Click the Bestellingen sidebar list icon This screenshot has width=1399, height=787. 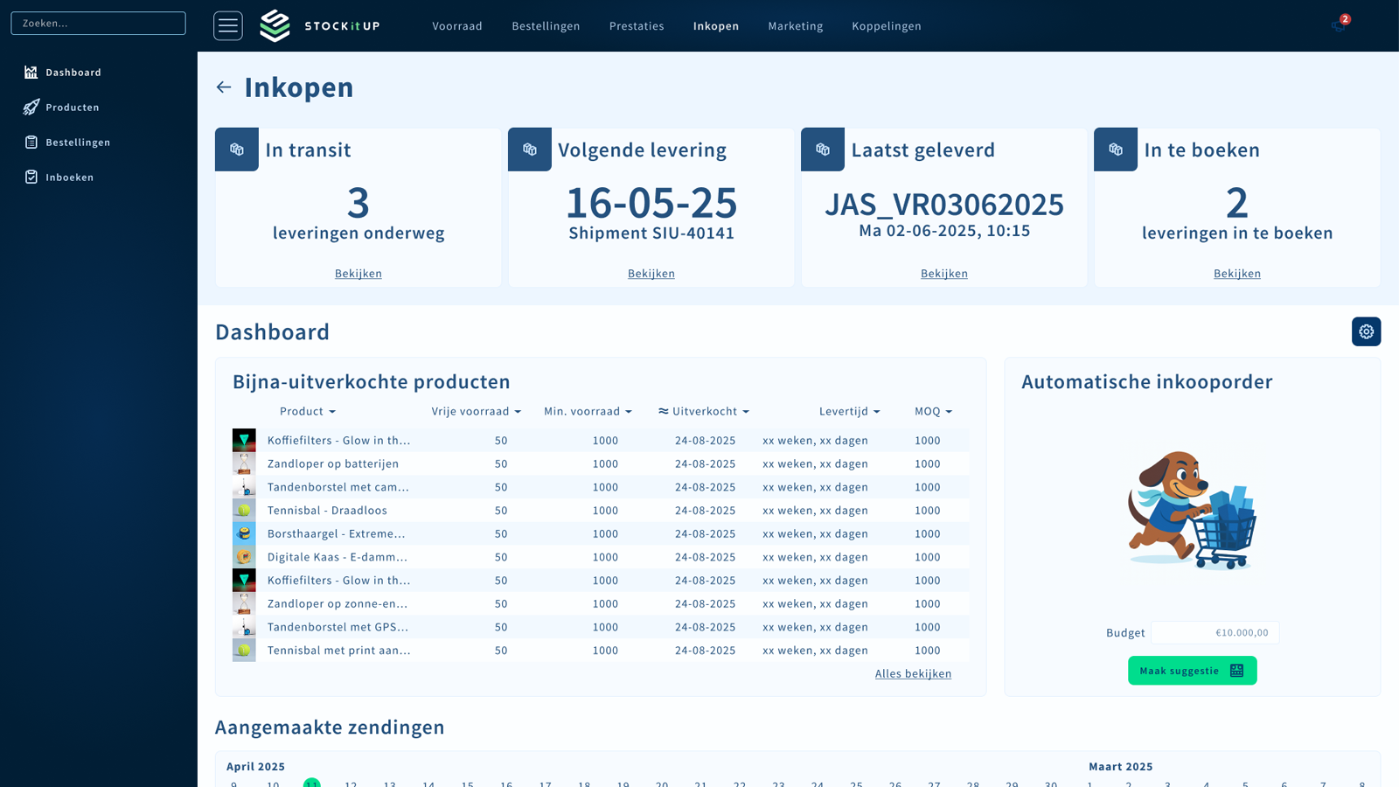coord(31,143)
